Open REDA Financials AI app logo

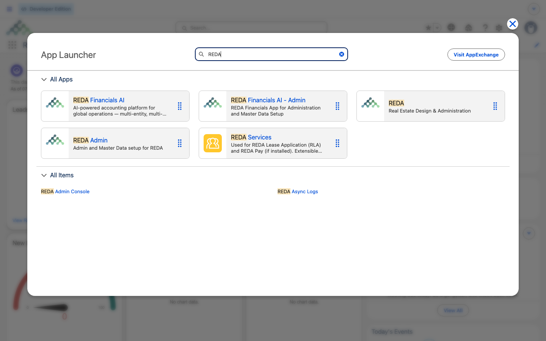click(55, 103)
